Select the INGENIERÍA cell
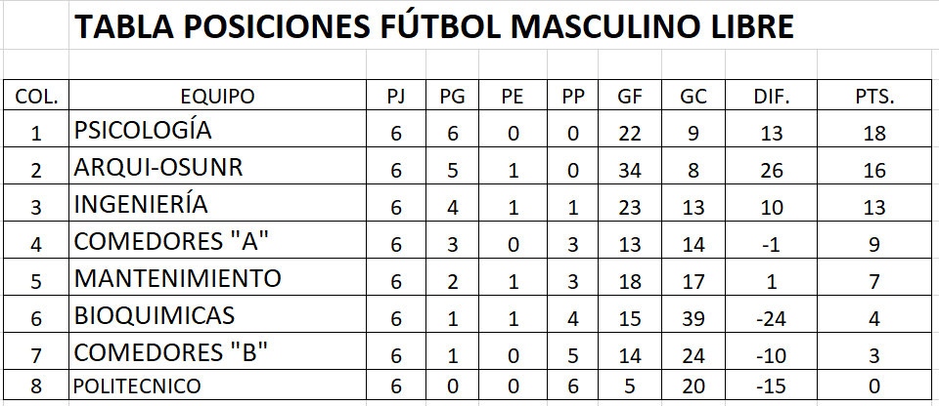The image size is (939, 406). [x=217, y=203]
